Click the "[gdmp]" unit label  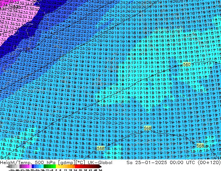pyautogui.click(x=67, y=163)
